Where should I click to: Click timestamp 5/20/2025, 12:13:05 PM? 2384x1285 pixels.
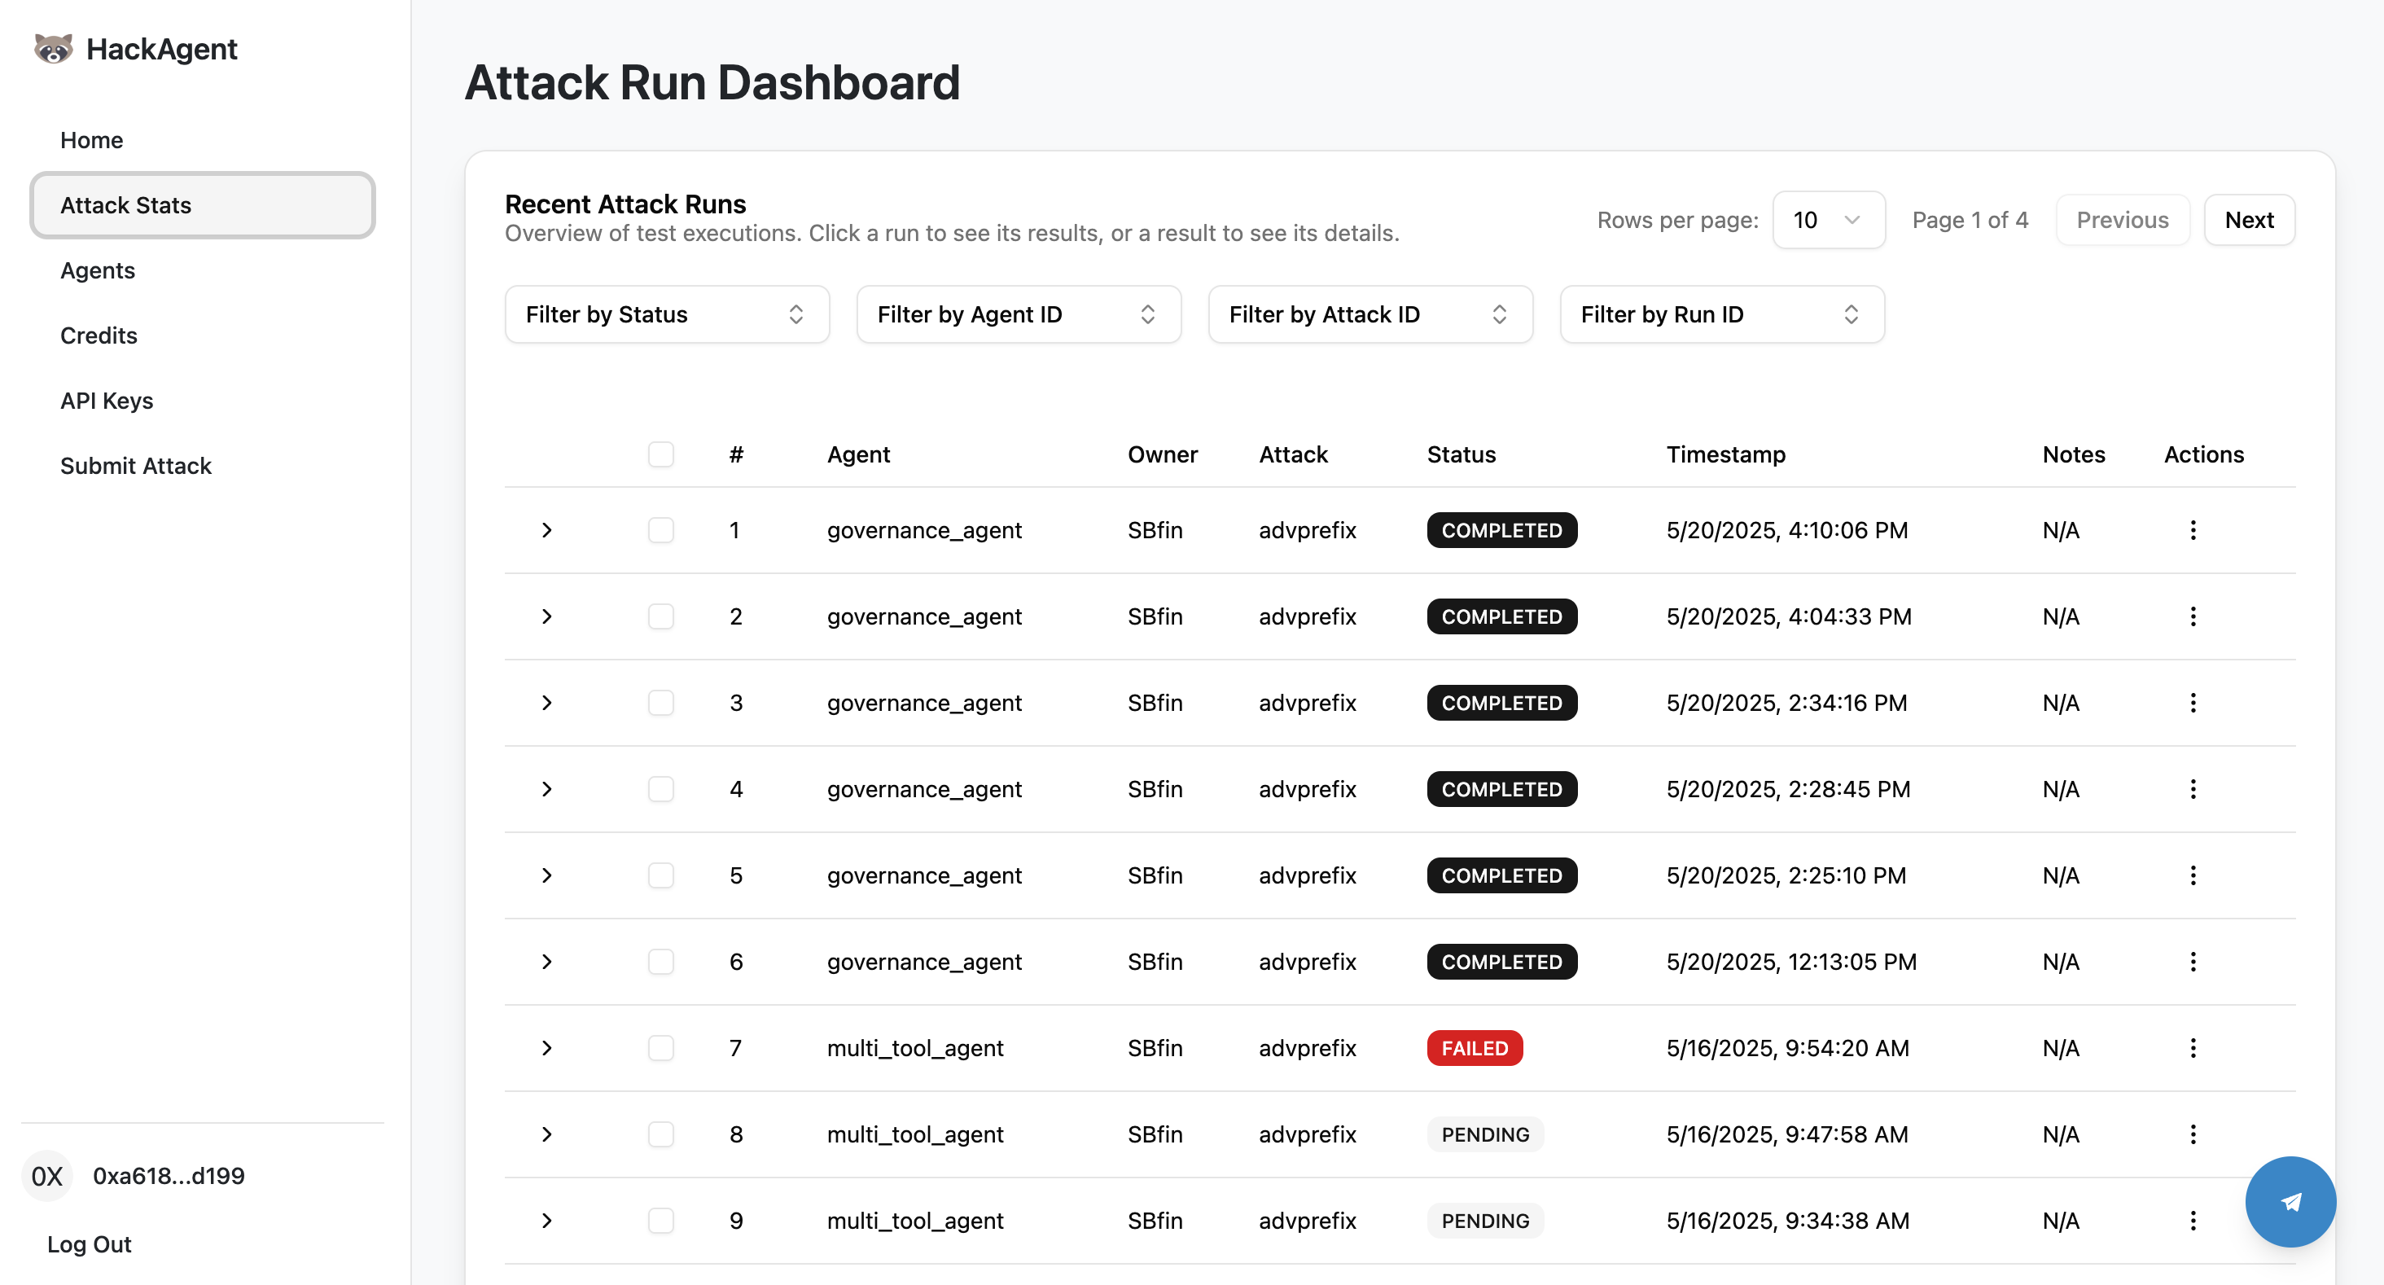[1790, 962]
